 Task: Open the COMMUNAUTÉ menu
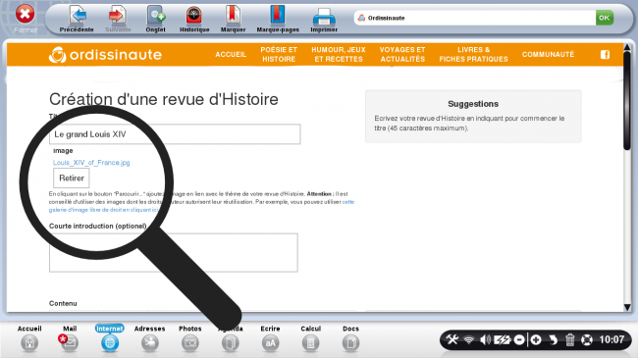[548, 55]
